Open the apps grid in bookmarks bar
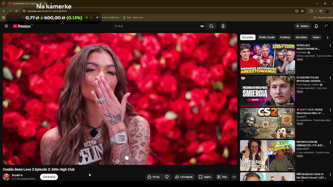Screen dimensions: 333x187 (3, 17)
